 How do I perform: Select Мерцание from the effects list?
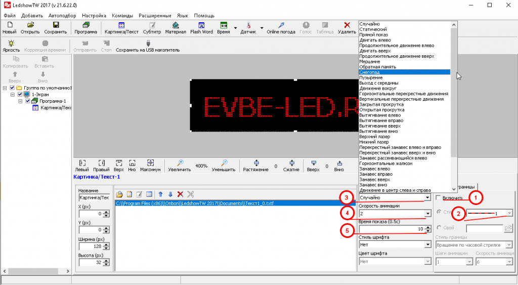(x=369, y=61)
